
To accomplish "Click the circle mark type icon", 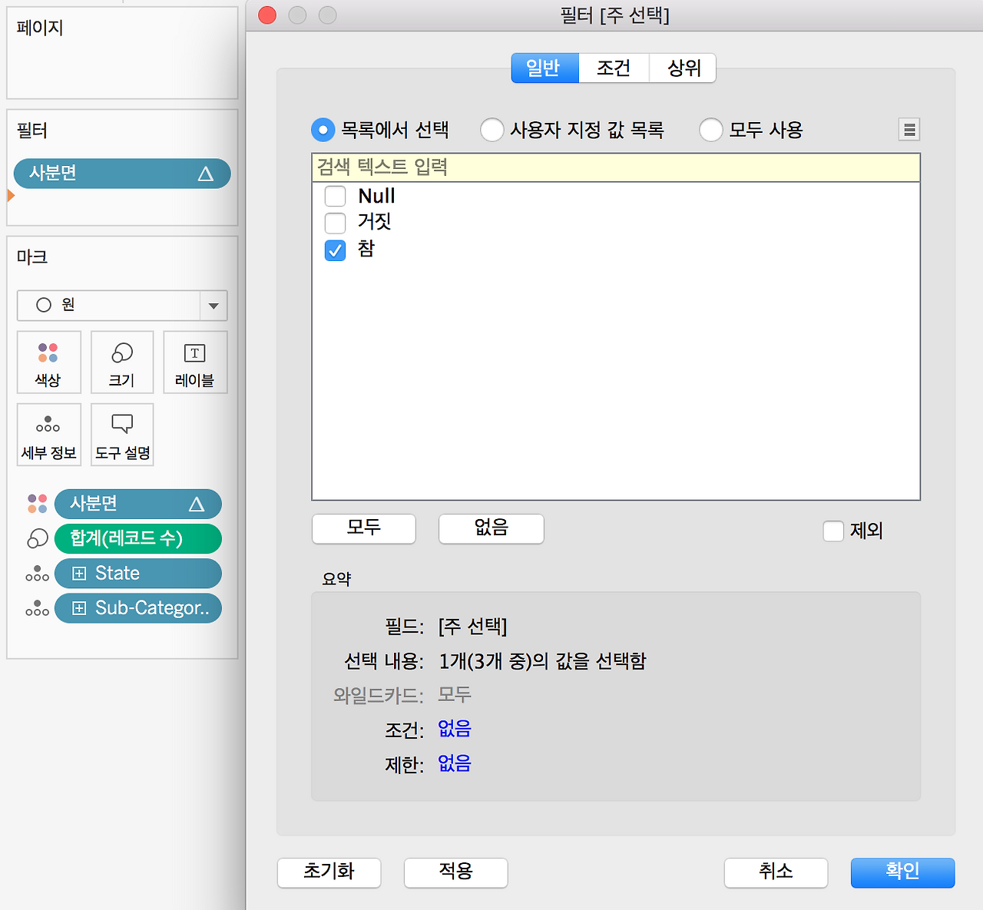I will (x=44, y=305).
